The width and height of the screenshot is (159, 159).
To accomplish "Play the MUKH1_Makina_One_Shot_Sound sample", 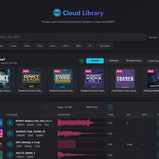I will coord(10,123).
